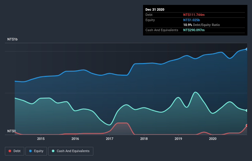Click the 2017 x-axis label
252x161 pixels.
pos(110,139)
